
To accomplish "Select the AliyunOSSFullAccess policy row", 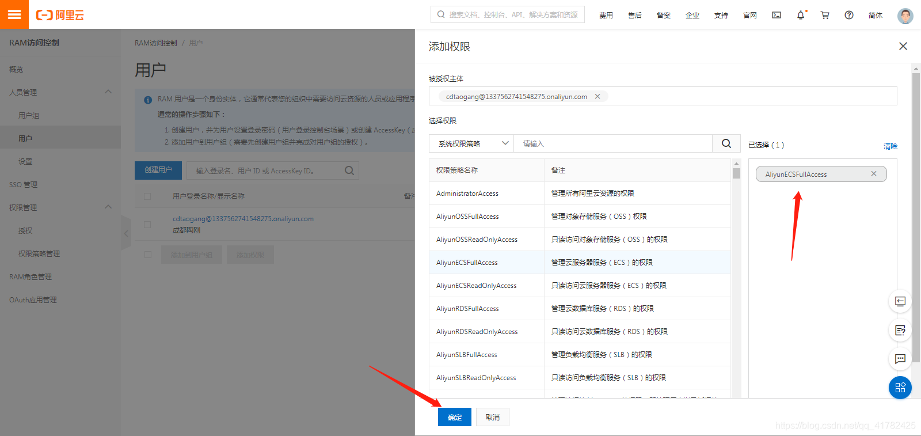I will click(580, 217).
